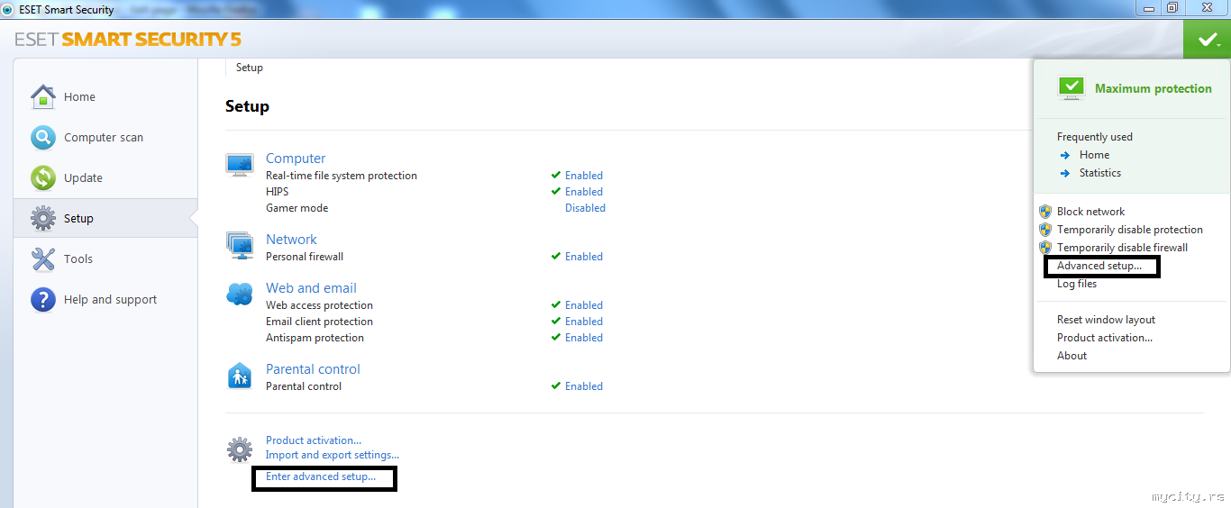Click the Tools wrench icon

coord(43,259)
